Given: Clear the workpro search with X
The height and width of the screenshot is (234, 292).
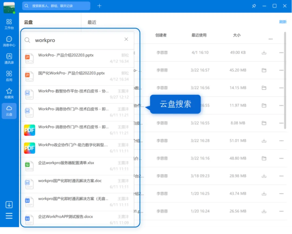Looking at the screenshot, I should pyautogui.click(x=126, y=39).
